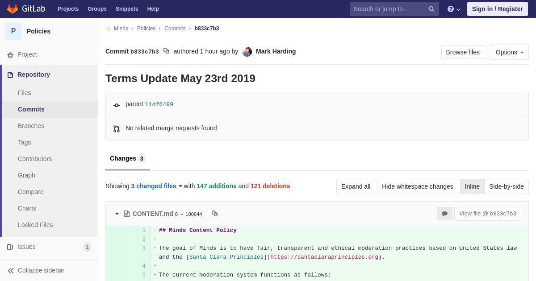Click the search magnifier icon
Viewport: 536px width, 281px height.
(x=431, y=9)
